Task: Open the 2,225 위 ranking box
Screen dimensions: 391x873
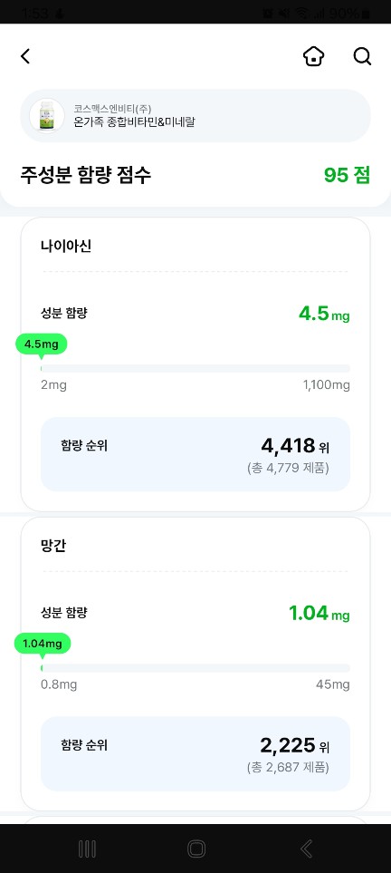Action: (x=195, y=754)
